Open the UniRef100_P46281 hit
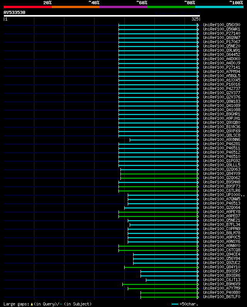This screenshot has width=247, height=307. [222, 144]
